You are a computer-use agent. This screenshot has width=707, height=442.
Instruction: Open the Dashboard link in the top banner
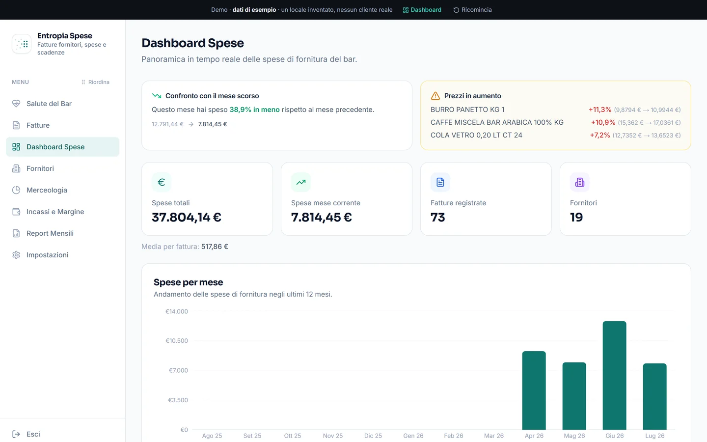(422, 10)
